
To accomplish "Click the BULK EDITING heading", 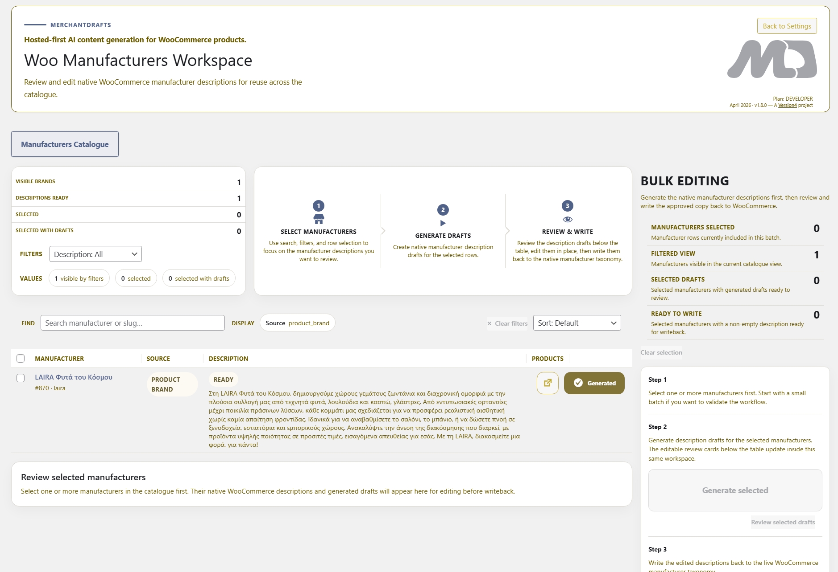I will point(685,181).
